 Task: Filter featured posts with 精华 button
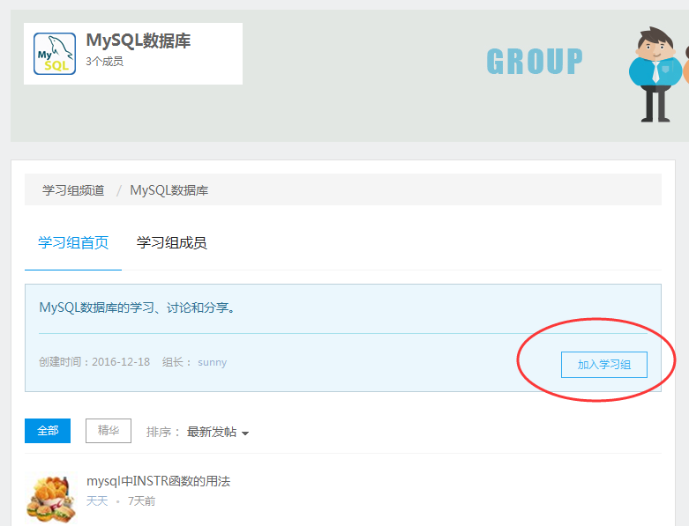point(109,431)
